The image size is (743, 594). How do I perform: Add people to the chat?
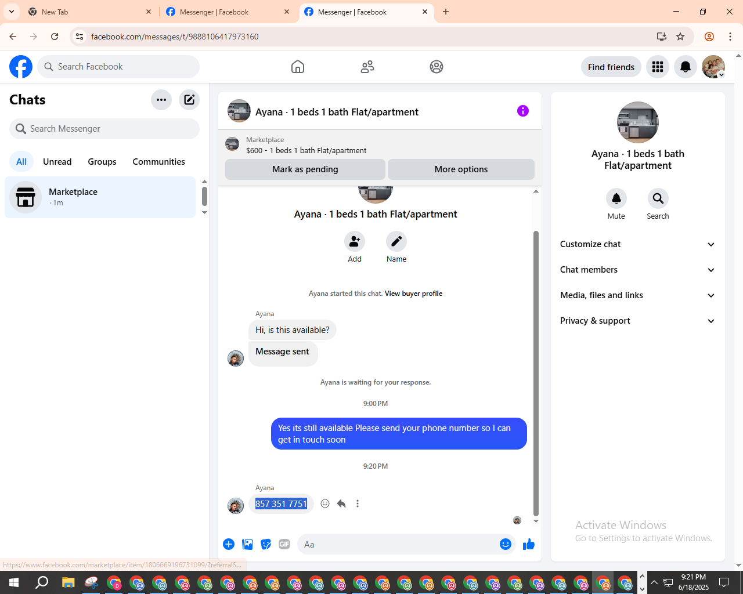point(355,241)
